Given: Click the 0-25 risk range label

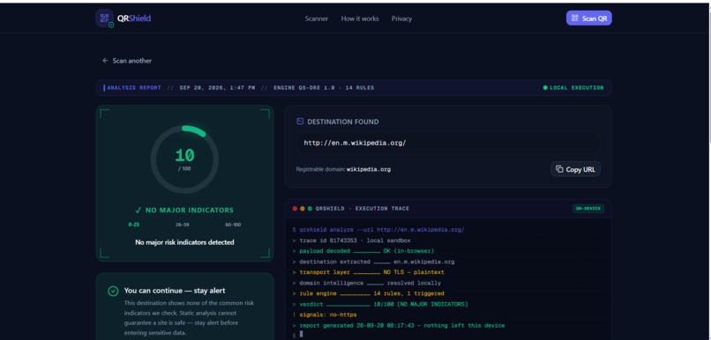Looking at the screenshot, I should click(x=134, y=225).
